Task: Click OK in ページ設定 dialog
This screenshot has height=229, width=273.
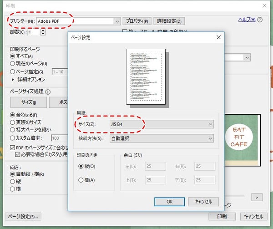Action: click(169, 202)
